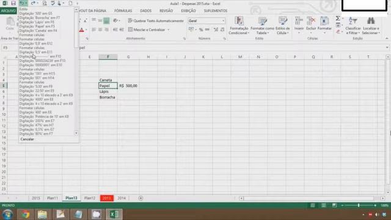Viewport: 391px width, 220px height.
Task: Collapse the ribbon with the chevron
Action: pyautogui.click(x=387, y=38)
